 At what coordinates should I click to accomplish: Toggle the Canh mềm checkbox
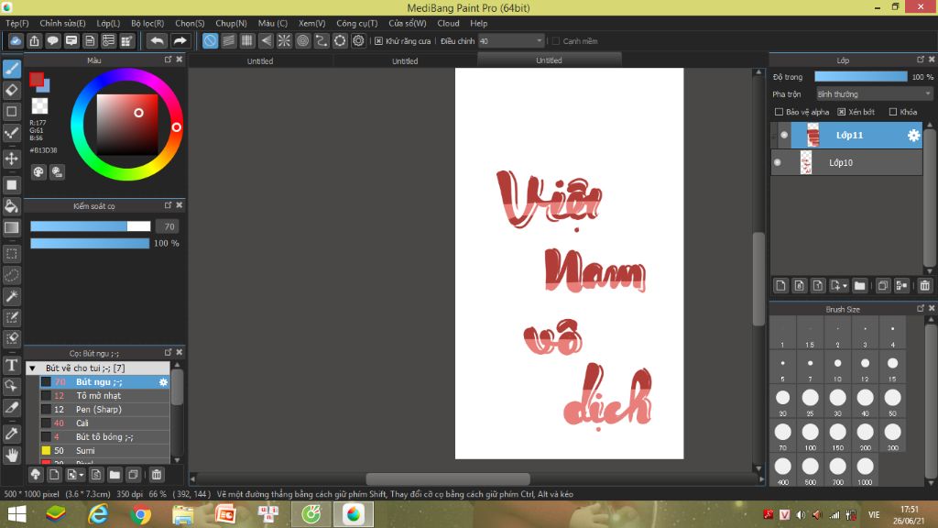556,41
